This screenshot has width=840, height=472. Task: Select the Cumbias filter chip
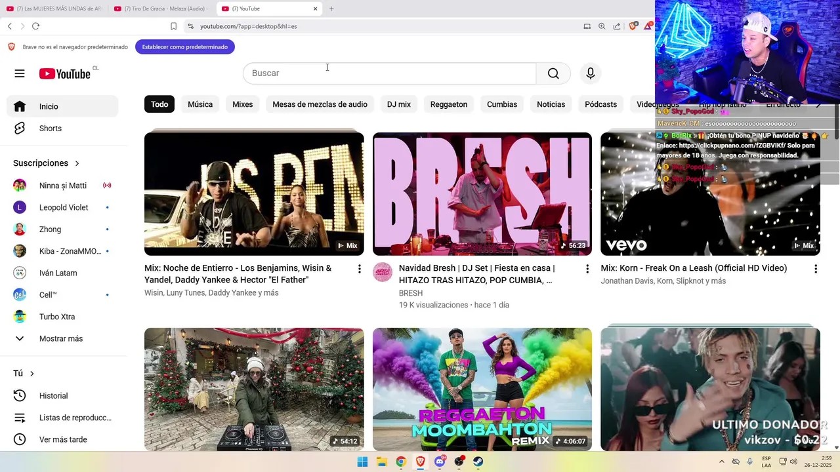(x=502, y=104)
